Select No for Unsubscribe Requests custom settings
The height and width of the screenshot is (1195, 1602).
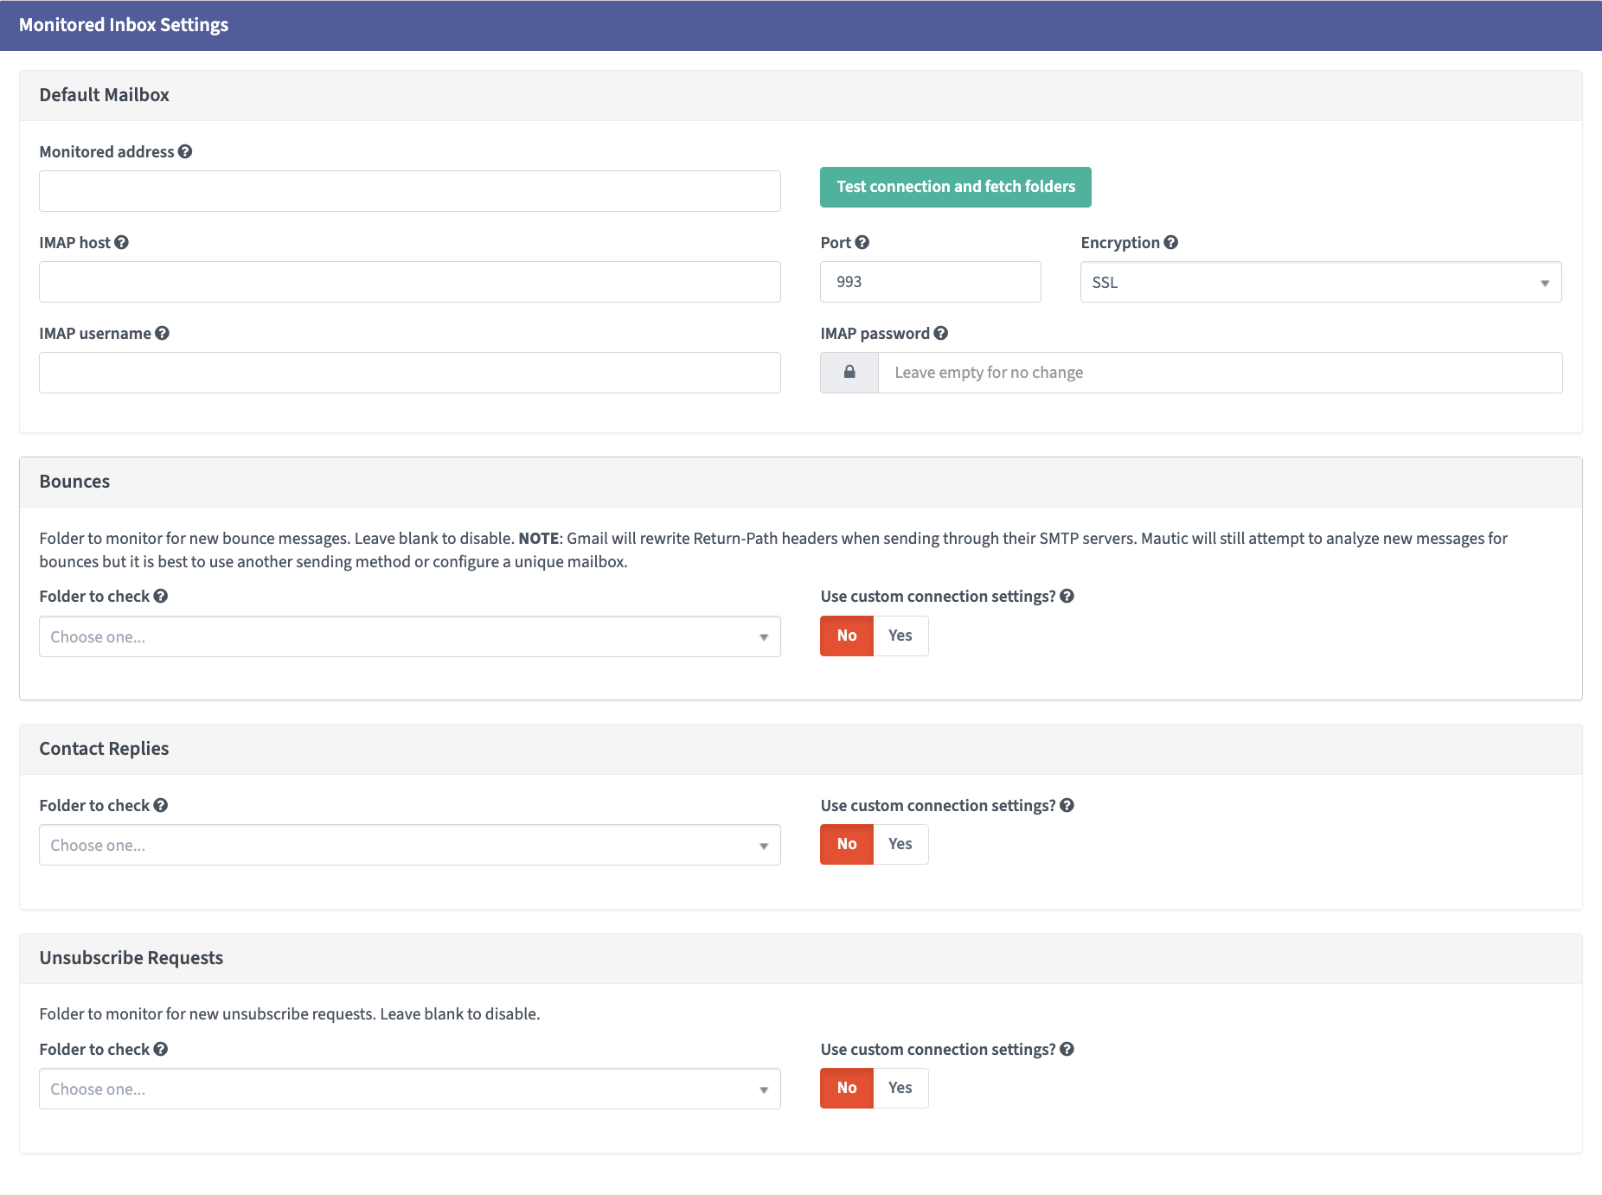coord(847,1088)
